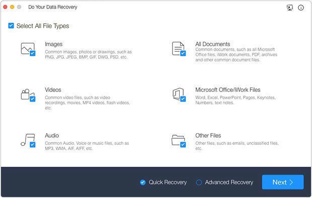The height and width of the screenshot is (198, 312).
Task: Select the Advanced Recovery radio option
Action: pyautogui.click(x=199, y=182)
